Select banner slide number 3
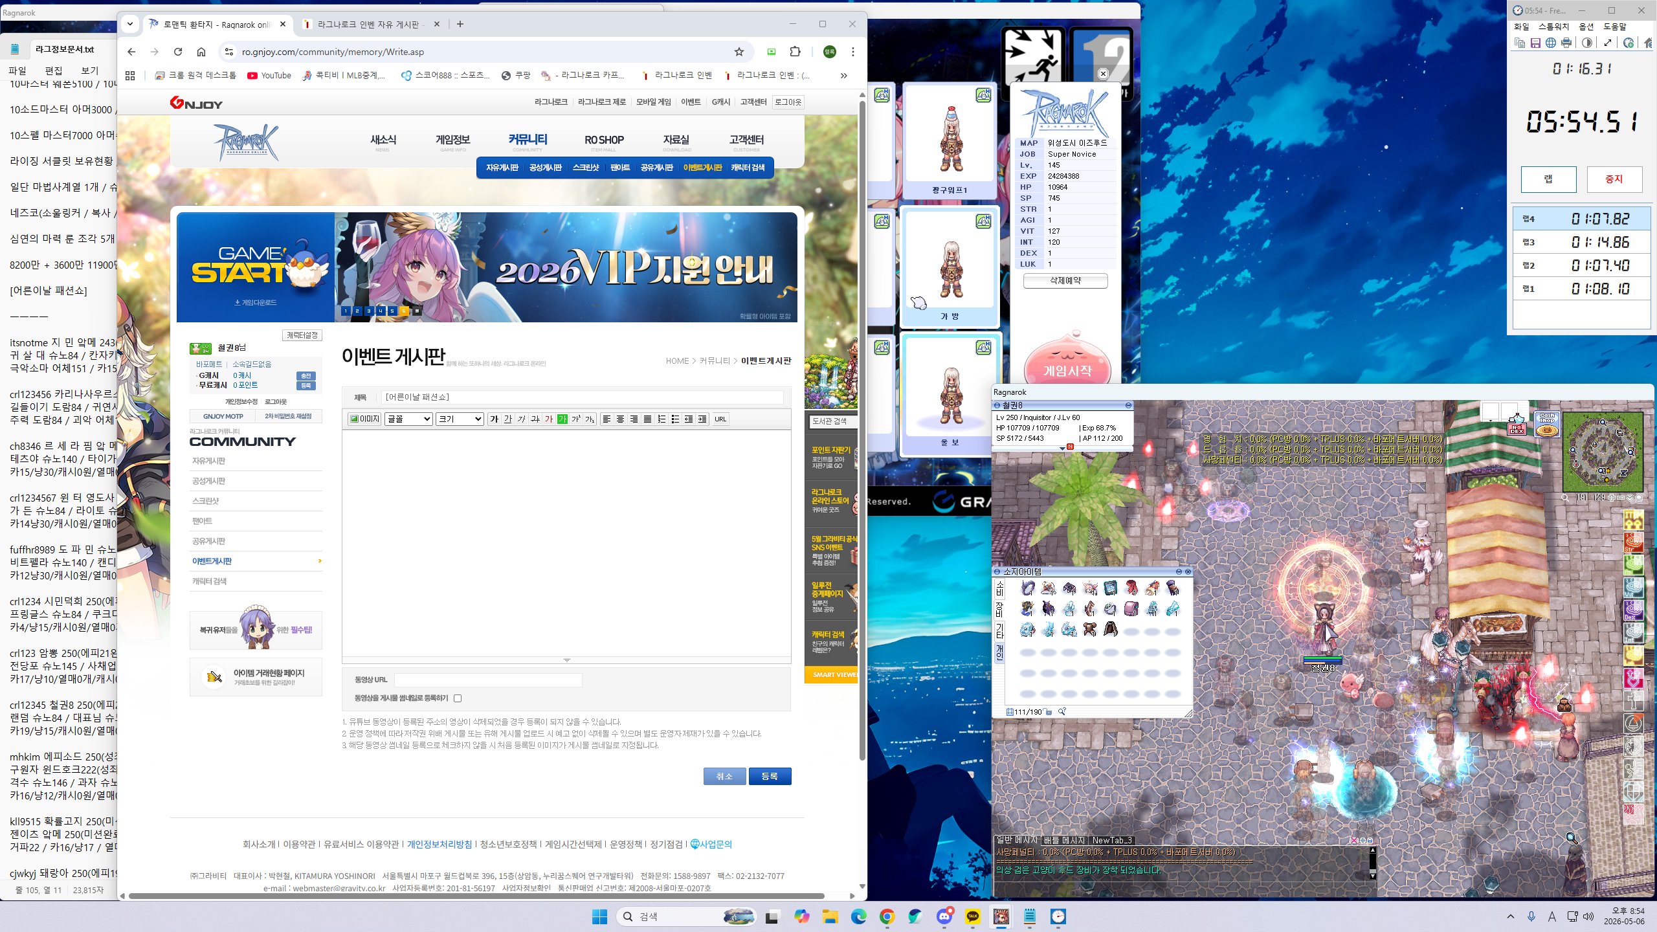Viewport: 1657px width, 932px height. click(369, 311)
